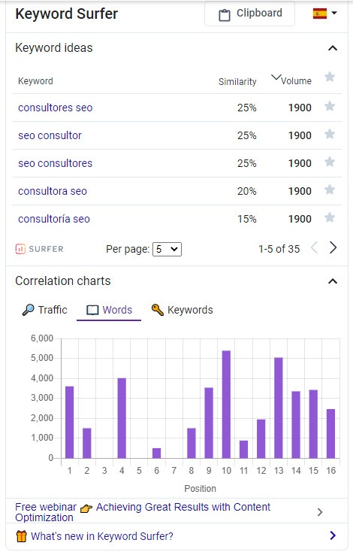Star the 'seo consultores' keyword
Image resolution: width=353 pixels, height=555 pixels.
[330, 162]
